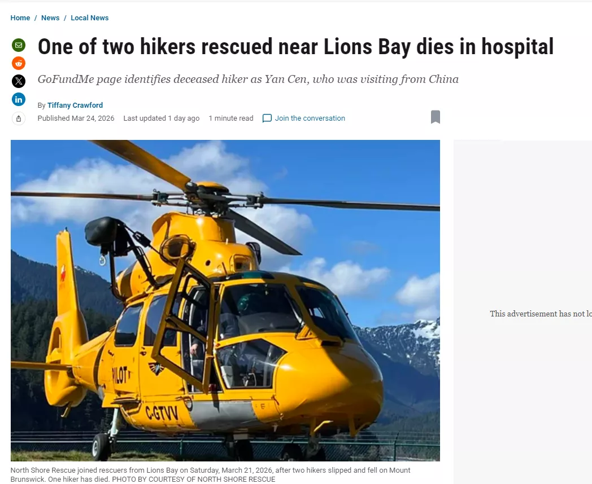The width and height of the screenshot is (592, 484).
Task: Click the GoFundMe subheadline text
Action: (248, 79)
